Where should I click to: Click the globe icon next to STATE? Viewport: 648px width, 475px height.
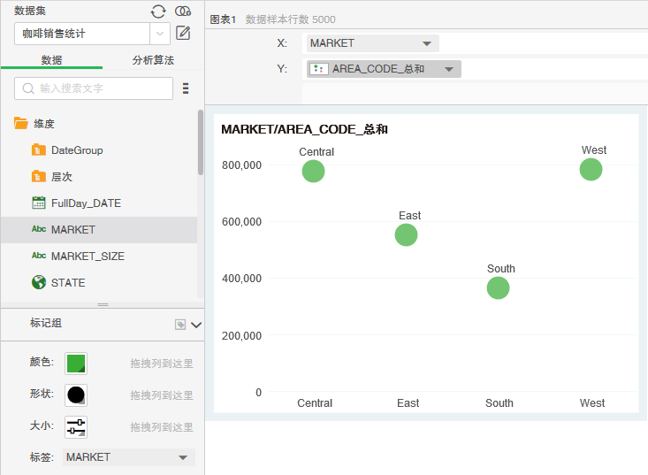(x=39, y=283)
